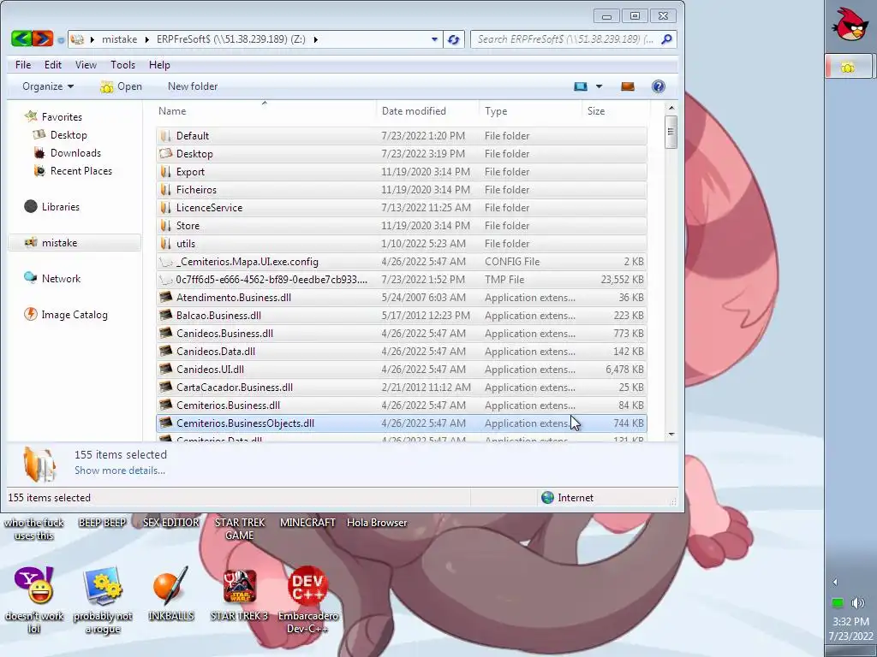Select the Ficheiros folder row

point(402,189)
